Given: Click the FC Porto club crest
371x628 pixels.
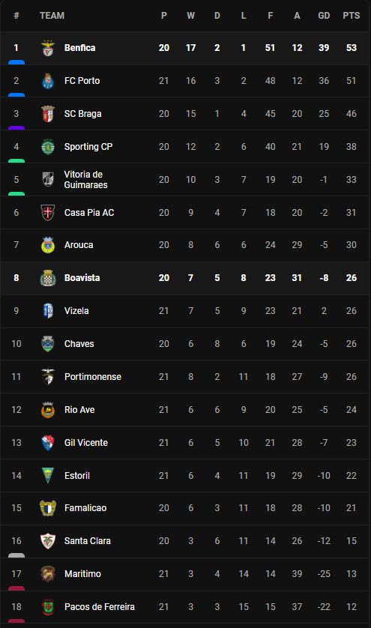Looking at the screenshot, I should tap(48, 81).
